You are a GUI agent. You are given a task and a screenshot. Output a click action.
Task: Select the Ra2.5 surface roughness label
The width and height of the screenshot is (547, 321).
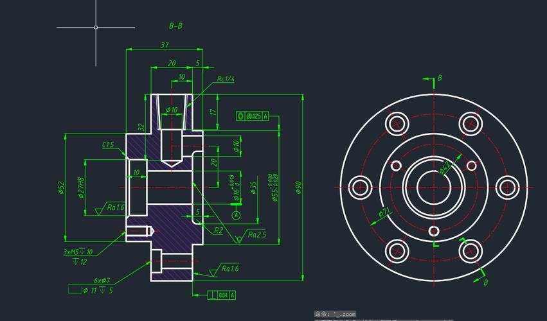pyautogui.click(x=257, y=234)
